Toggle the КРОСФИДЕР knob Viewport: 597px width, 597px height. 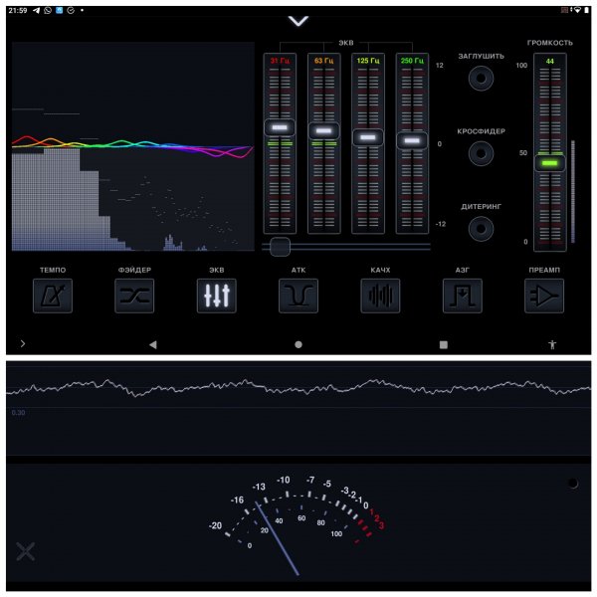coord(481,153)
